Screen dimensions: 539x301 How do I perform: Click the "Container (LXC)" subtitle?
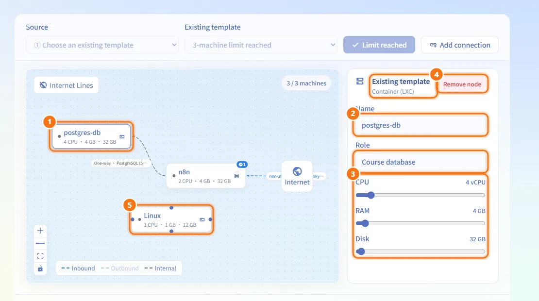(x=393, y=92)
